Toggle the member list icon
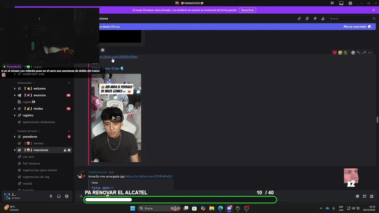379x213 pixels. pyautogui.click(x=323, y=19)
